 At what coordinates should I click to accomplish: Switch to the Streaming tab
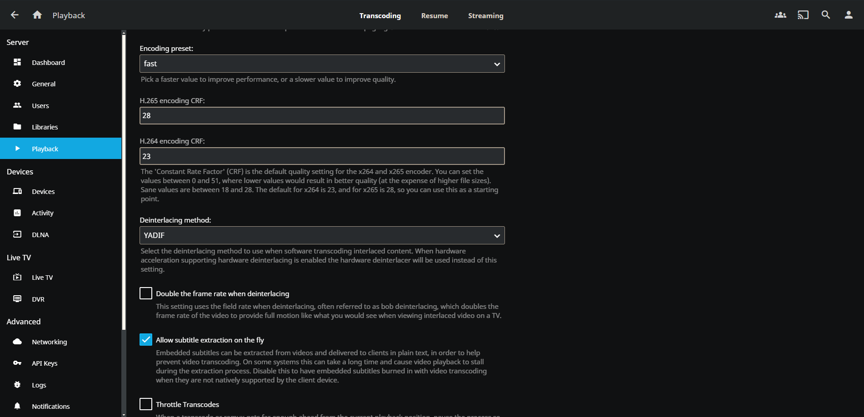[x=485, y=16]
